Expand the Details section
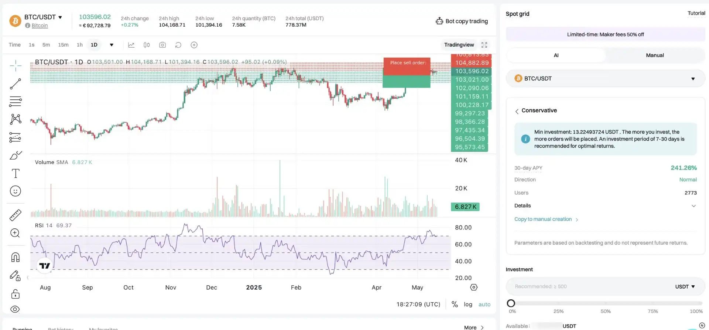 (x=693, y=206)
